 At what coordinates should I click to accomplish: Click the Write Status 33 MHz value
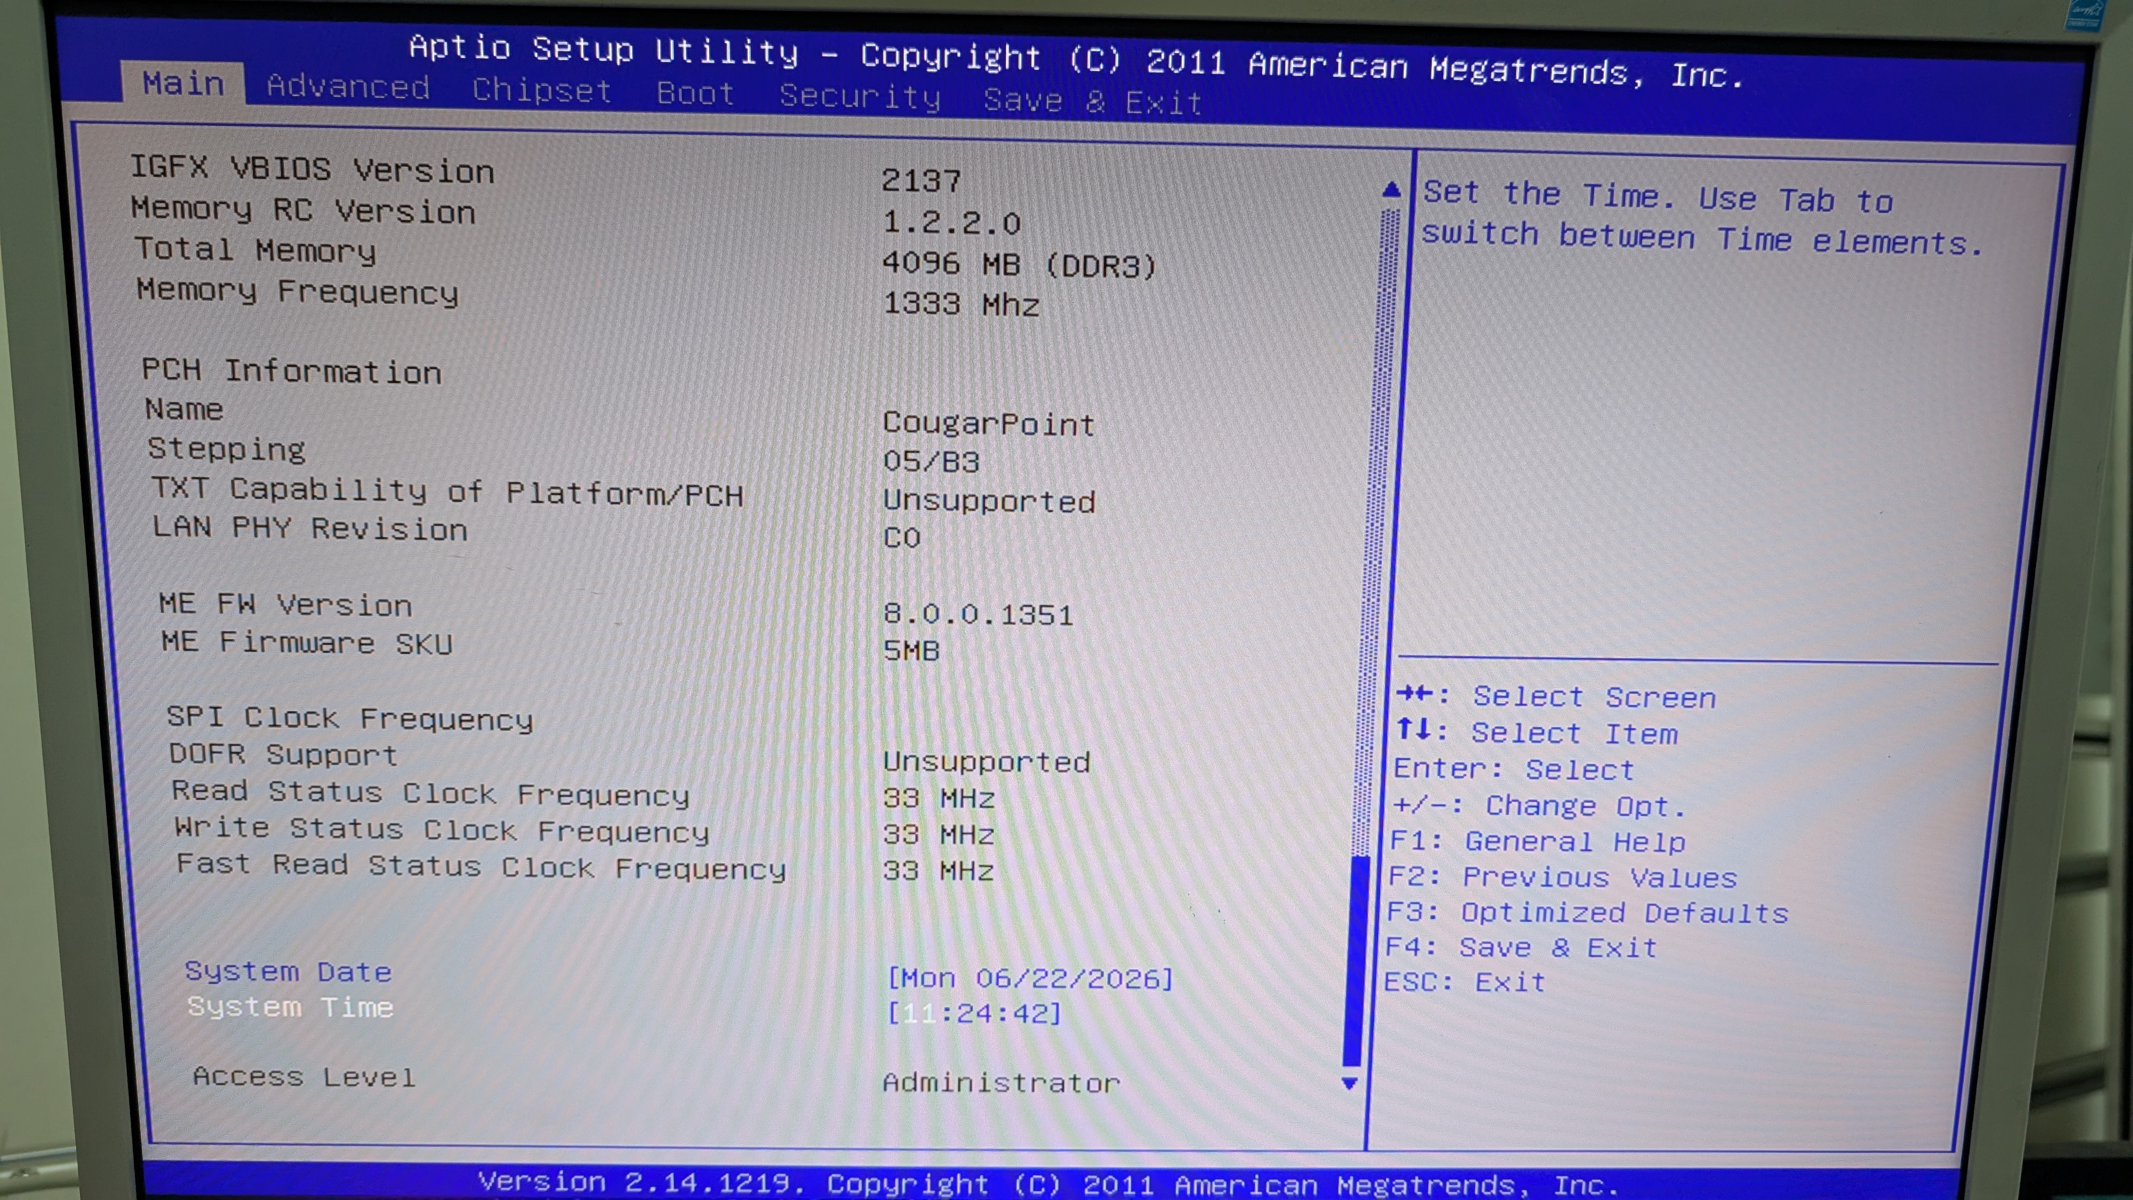click(x=939, y=834)
